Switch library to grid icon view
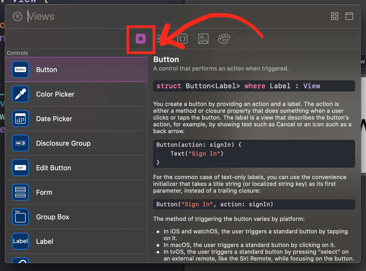The width and height of the screenshot is (366, 271). (x=335, y=16)
